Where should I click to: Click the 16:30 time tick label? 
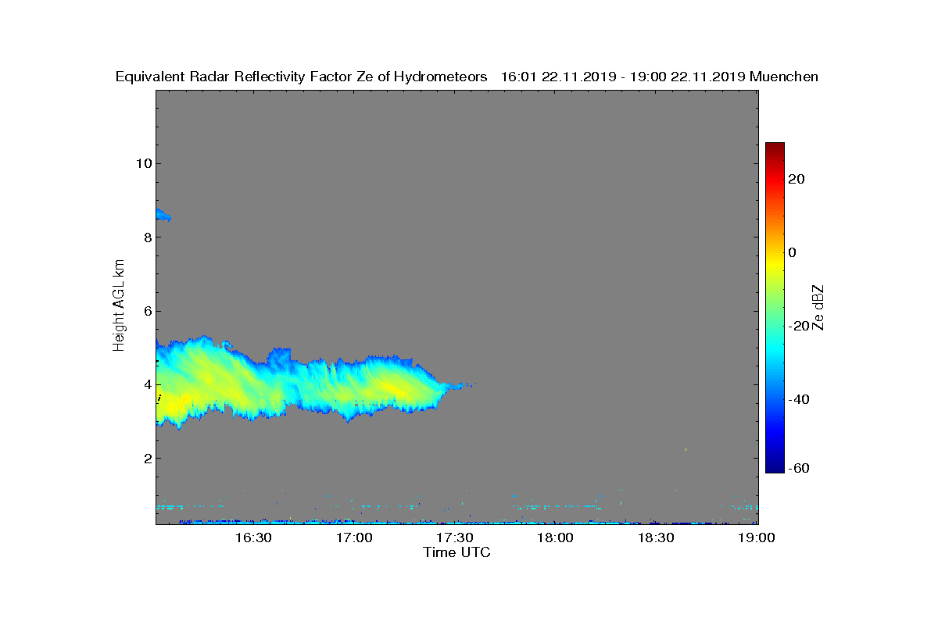(x=253, y=537)
